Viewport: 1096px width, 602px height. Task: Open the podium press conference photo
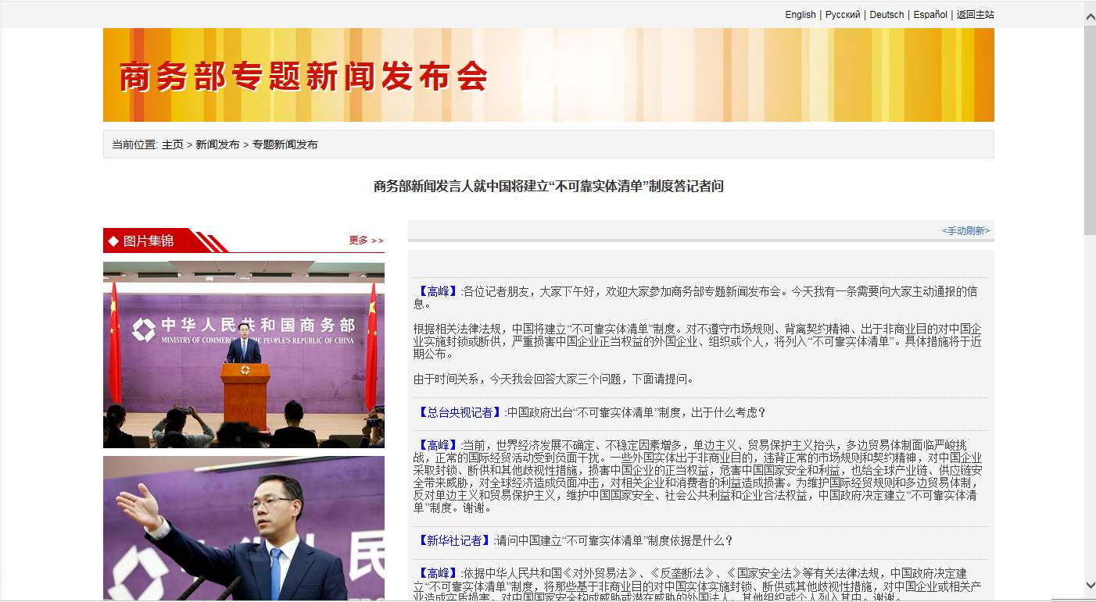(x=243, y=354)
